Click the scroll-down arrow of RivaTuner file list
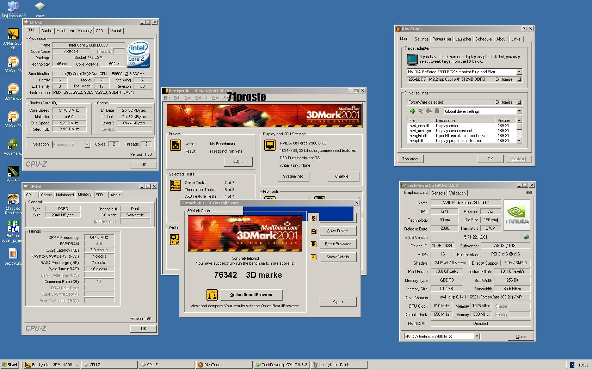The width and height of the screenshot is (592, 370). [x=519, y=141]
